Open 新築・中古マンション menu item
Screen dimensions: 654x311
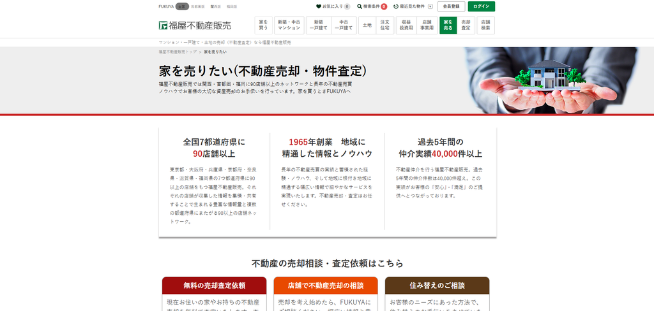point(289,25)
